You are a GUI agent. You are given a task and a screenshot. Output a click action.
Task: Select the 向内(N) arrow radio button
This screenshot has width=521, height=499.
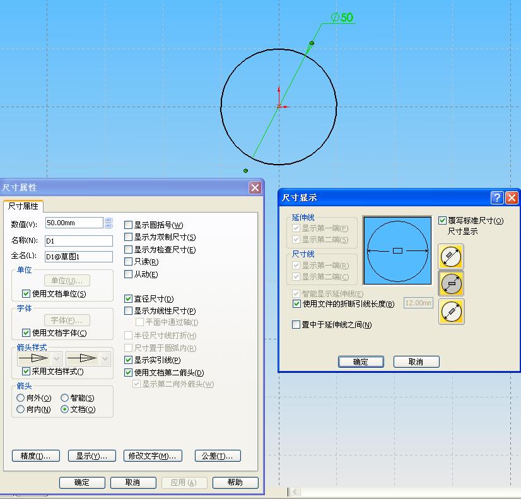(20, 409)
